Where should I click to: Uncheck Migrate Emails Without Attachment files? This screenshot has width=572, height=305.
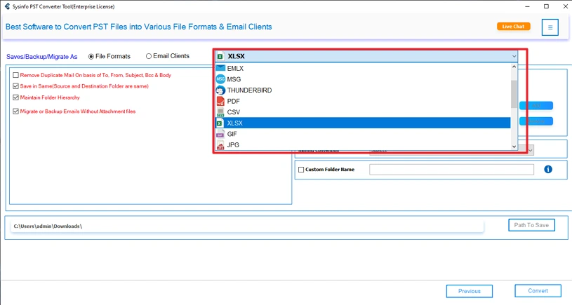[x=15, y=111]
